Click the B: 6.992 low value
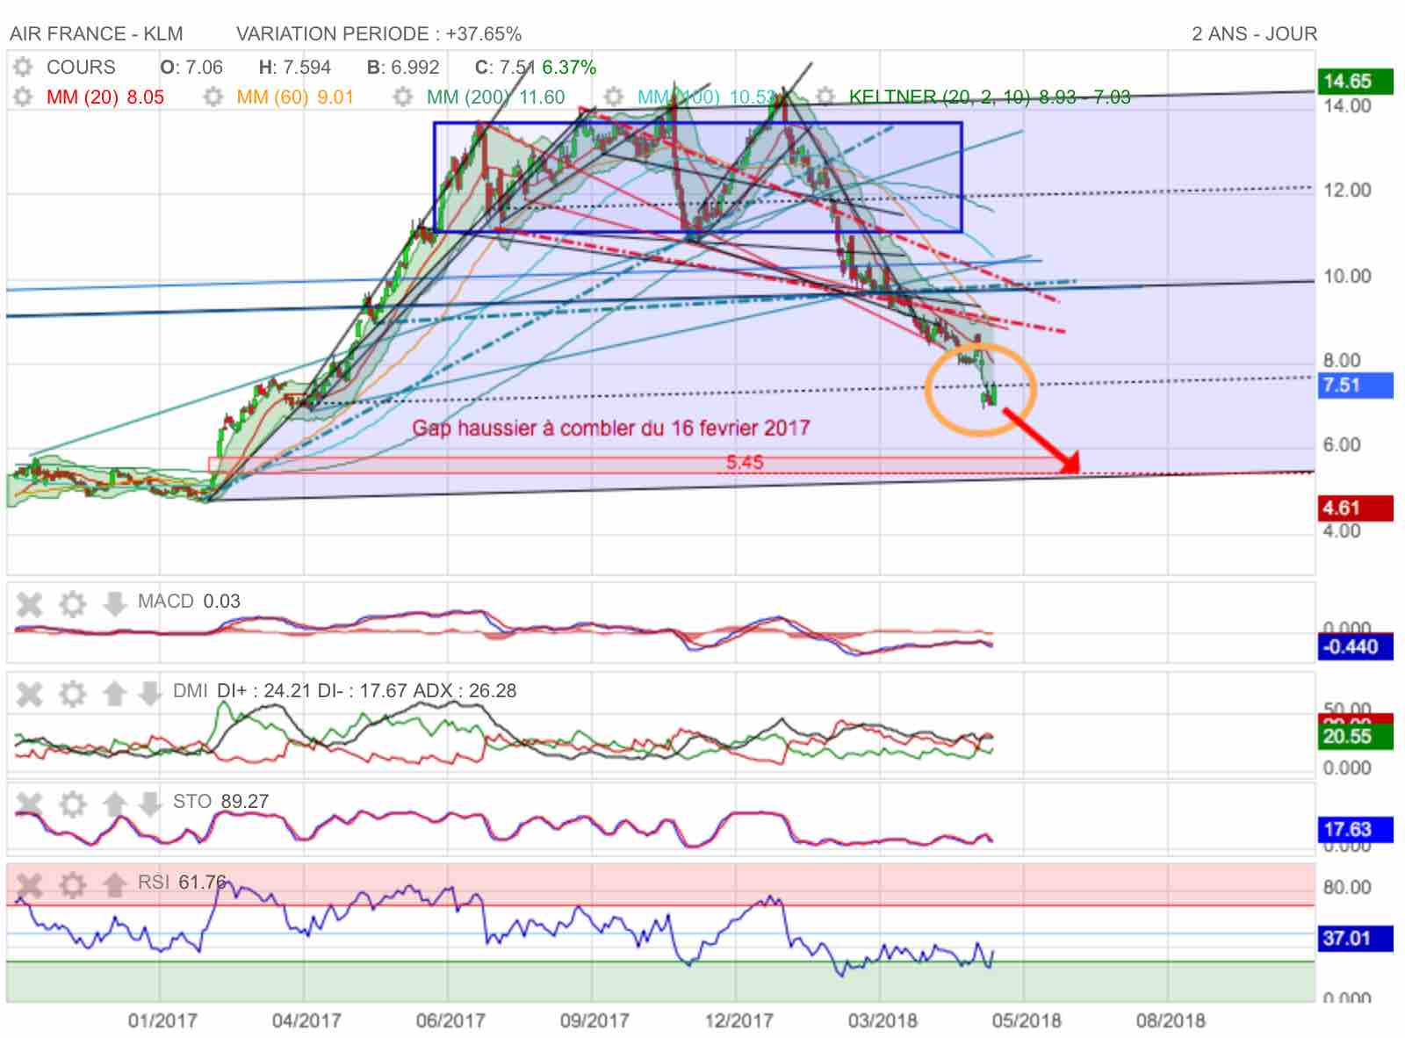Screen dimensions: 1405x1038 403,68
